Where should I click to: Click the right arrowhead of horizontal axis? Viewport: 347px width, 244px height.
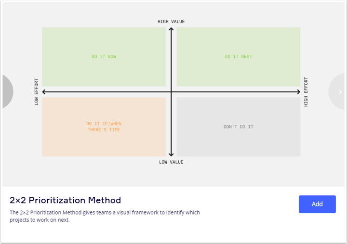pyautogui.click(x=298, y=92)
